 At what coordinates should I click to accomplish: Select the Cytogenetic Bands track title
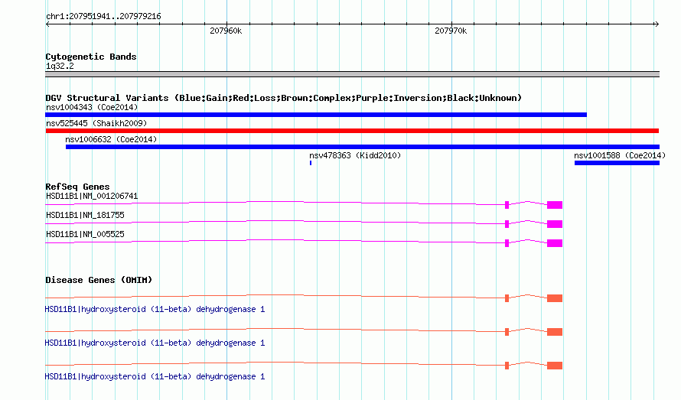coord(91,57)
